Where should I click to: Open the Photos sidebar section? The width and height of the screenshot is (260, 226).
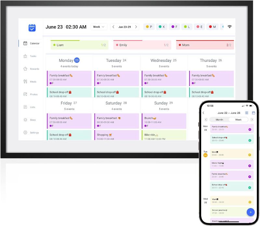31,94
